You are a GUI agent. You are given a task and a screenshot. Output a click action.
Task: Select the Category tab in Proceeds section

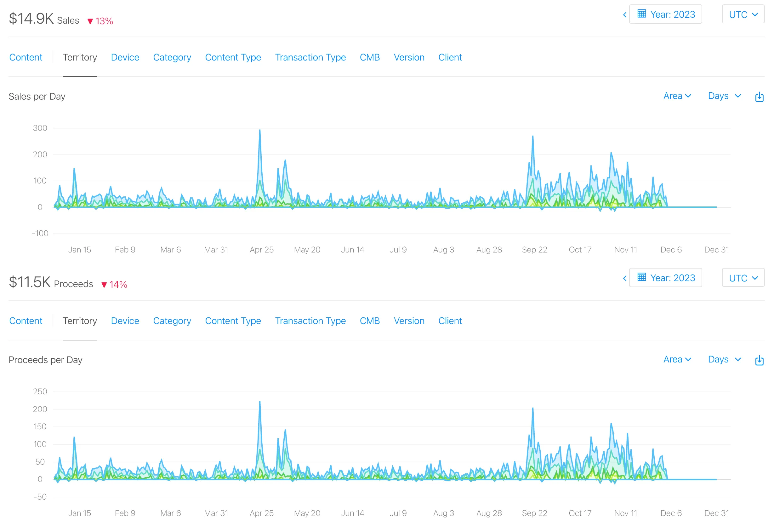[172, 321]
